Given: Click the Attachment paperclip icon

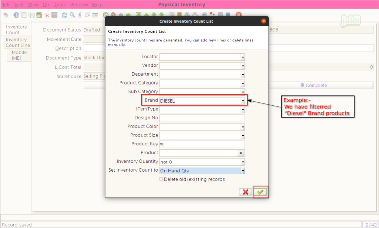Looking at the screenshot, I should (x=80, y=15).
